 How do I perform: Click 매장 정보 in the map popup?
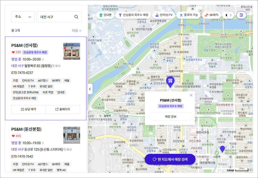(171, 117)
